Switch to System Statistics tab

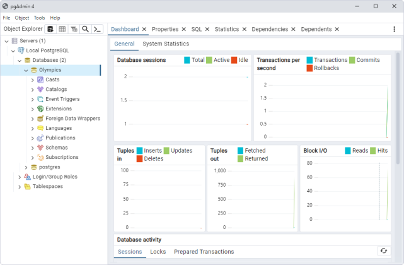pyautogui.click(x=165, y=44)
